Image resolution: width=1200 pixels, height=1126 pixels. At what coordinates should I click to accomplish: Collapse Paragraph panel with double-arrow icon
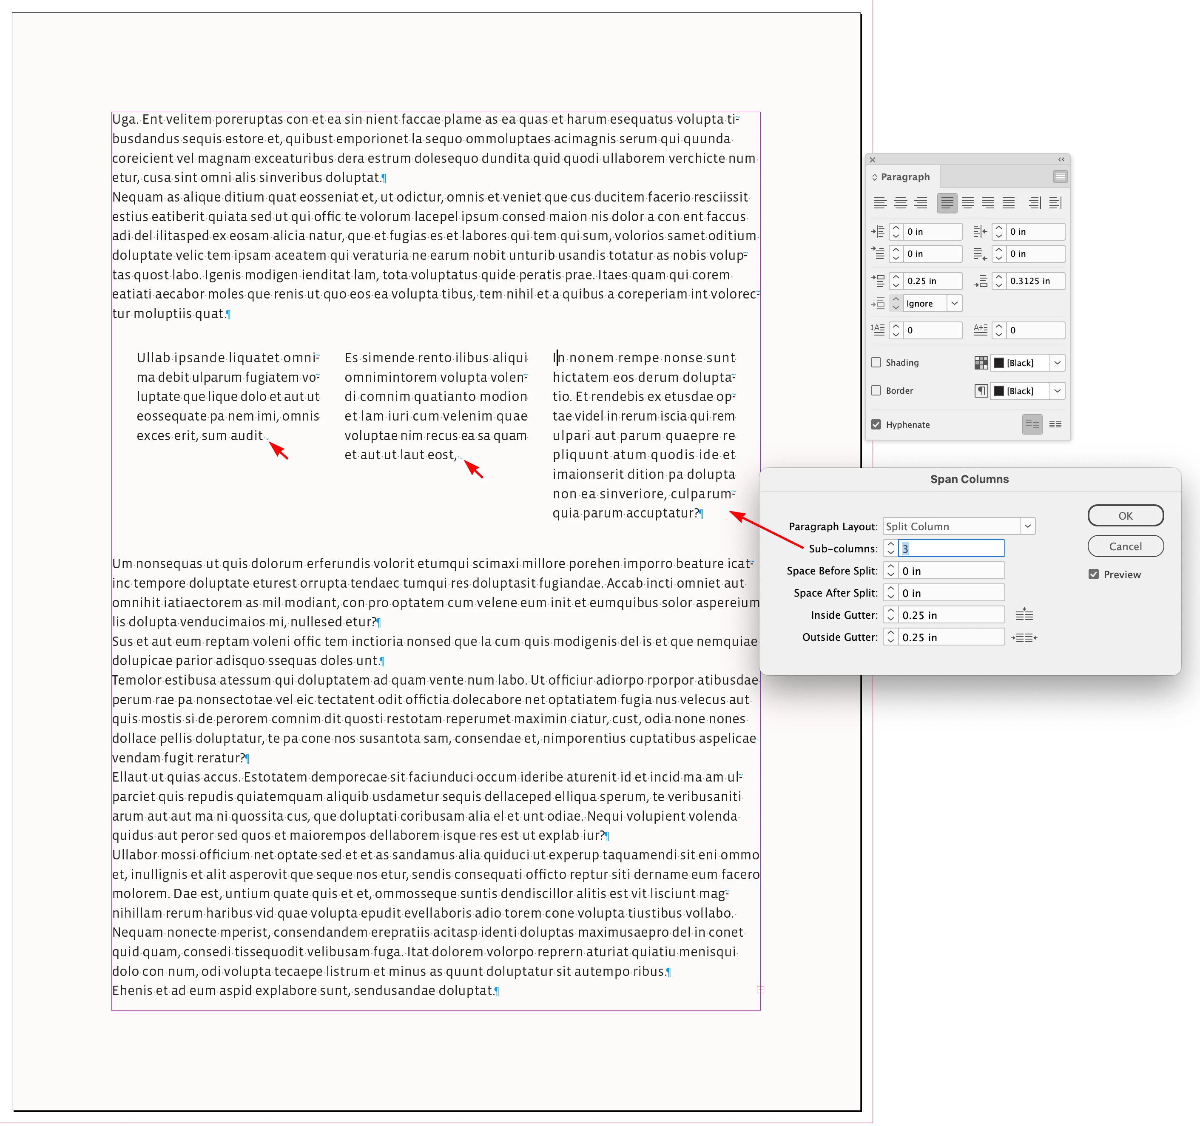tap(1061, 159)
